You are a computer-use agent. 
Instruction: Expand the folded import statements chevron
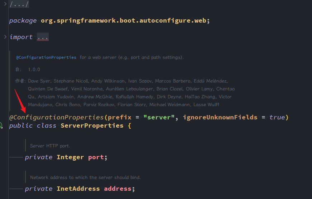5,37
